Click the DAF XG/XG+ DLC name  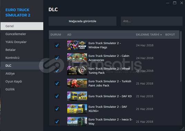(x=108, y=109)
